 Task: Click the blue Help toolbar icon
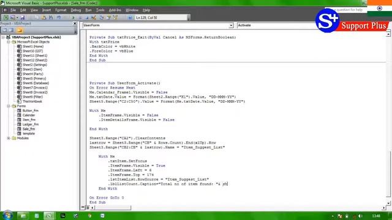(x=130, y=18)
